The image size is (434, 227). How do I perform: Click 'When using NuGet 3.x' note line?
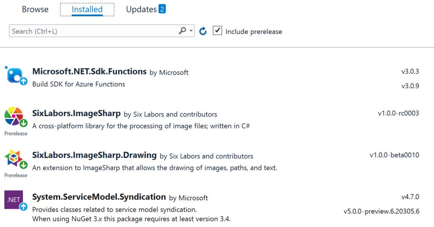pyautogui.click(x=131, y=219)
